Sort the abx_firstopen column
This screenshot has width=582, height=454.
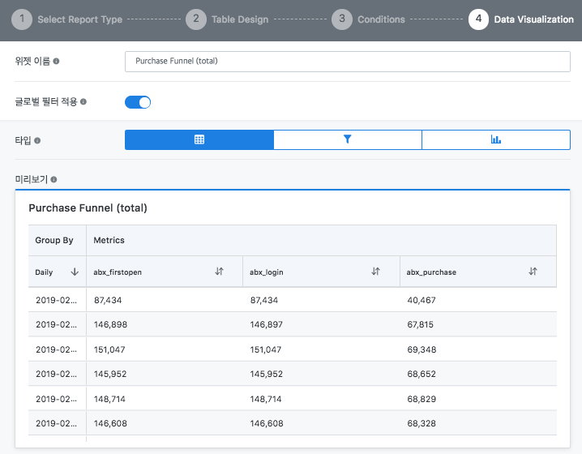click(x=219, y=272)
